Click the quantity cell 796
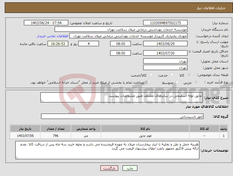233x176 pixels. (x=56, y=136)
